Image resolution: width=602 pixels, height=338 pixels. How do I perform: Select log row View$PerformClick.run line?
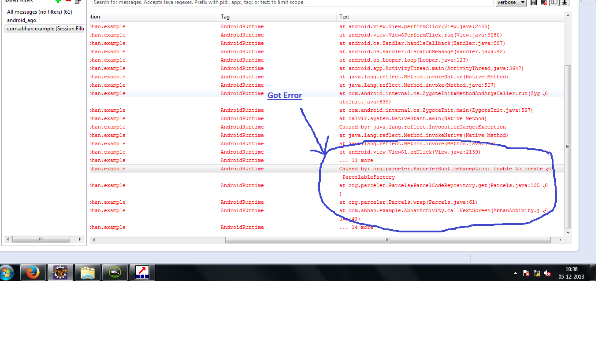tap(327, 35)
